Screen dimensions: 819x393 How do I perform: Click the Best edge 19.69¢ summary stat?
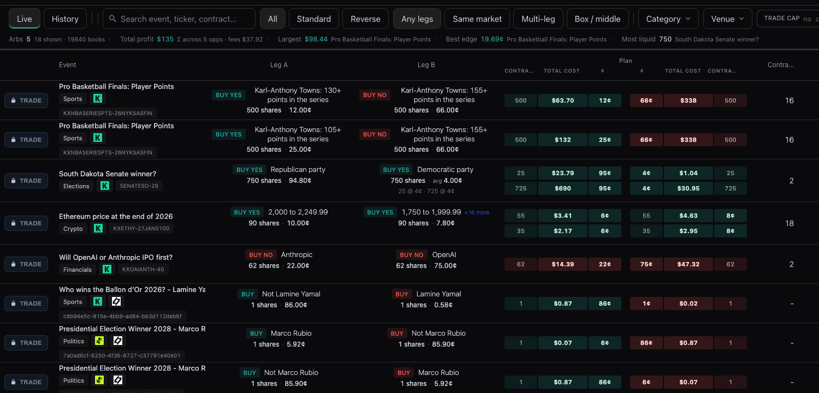(526, 39)
